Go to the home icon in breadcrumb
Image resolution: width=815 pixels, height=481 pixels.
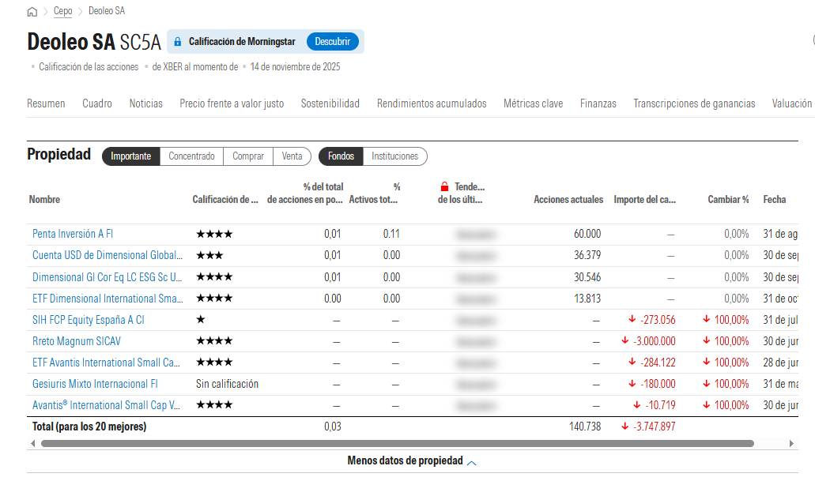click(32, 11)
